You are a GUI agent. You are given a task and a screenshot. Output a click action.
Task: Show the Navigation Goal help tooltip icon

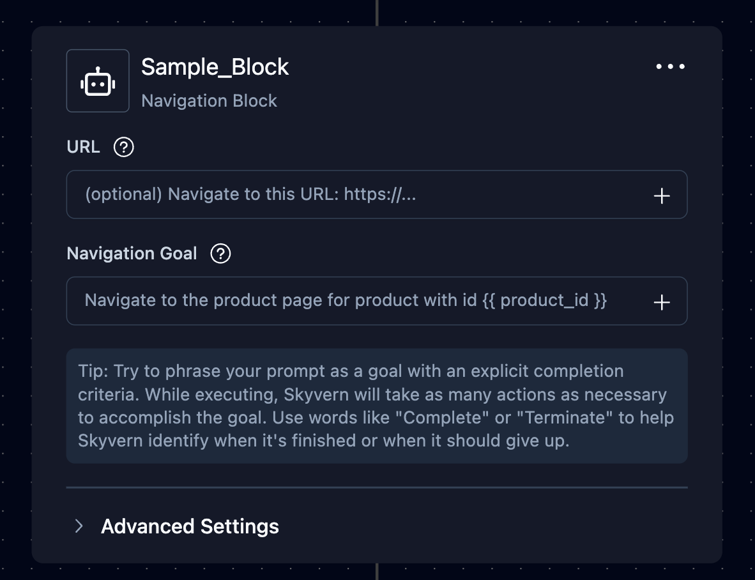pyautogui.click(x=220, y=254)
